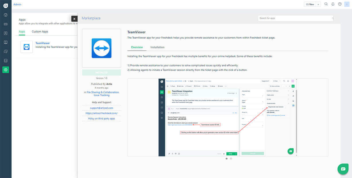Open Forums chat icon in sidebar
The width and height of the screenshot is (352, 178).
(5, 51)
